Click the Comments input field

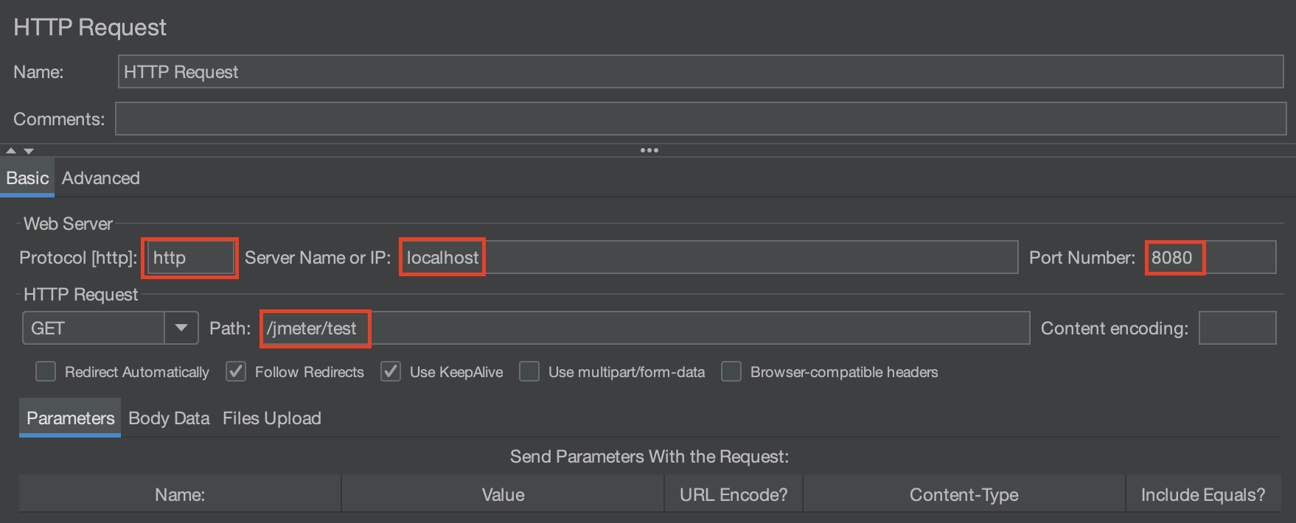coord(700,119)
